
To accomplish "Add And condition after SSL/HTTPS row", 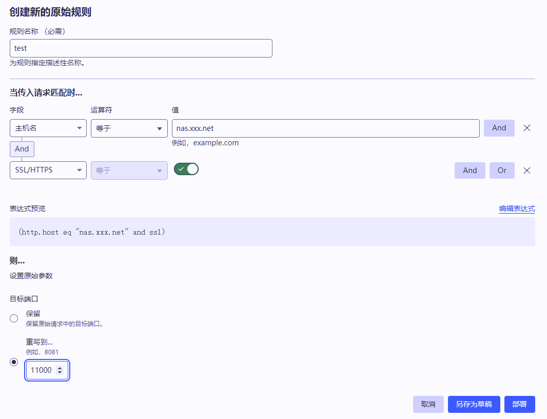I will point(470,170).
